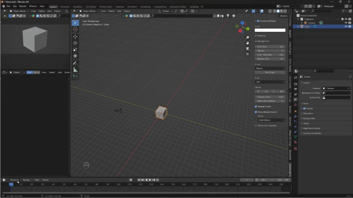Screen dimensions: 353x198
Task: Open the Texture properties checker icon
Action: coord(295,149)
